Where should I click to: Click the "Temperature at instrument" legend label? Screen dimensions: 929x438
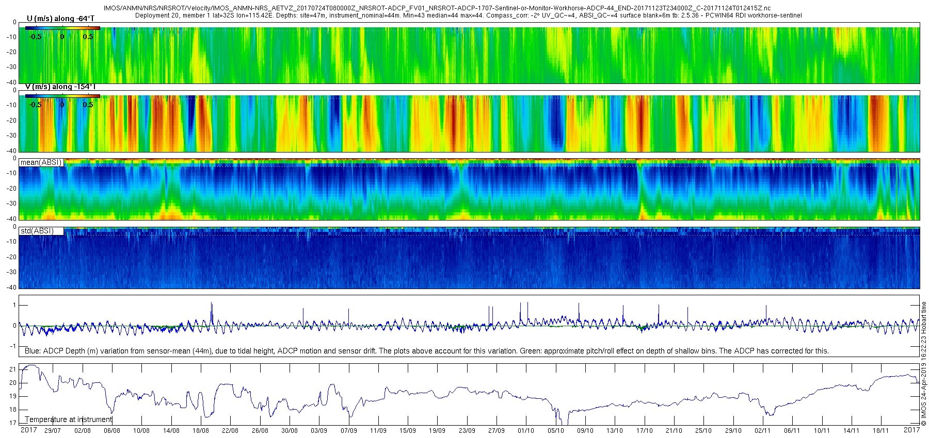coord(68,419)
